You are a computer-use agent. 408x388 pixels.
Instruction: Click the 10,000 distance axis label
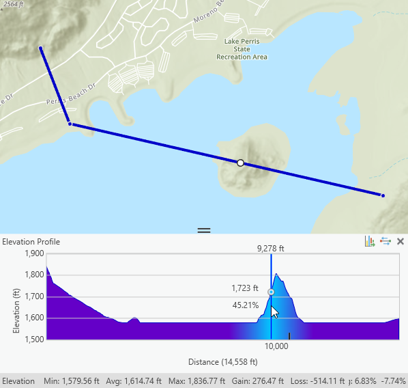point(276,346)
